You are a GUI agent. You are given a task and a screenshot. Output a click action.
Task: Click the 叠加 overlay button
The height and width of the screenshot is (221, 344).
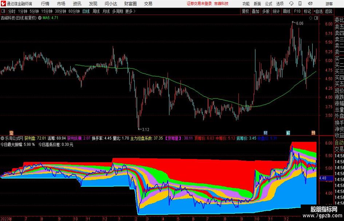(256, 11)
